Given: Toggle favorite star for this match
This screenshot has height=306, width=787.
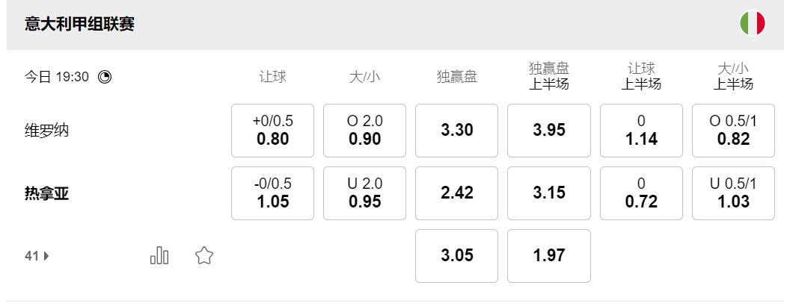Looking at the screenshot, I should 204,256.
